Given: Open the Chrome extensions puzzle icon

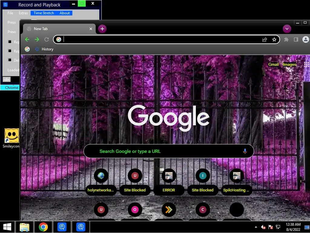Looking at the screenshot, I should [286, 40].
